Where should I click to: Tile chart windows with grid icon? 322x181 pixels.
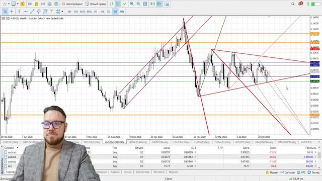point(145,4)
